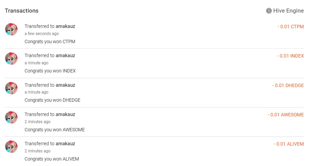Open sender avatar on AWESOME transaction

coord(11,117)
